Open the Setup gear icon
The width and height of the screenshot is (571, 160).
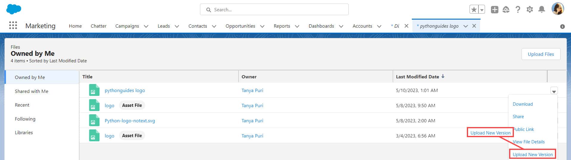click(530, 9)
